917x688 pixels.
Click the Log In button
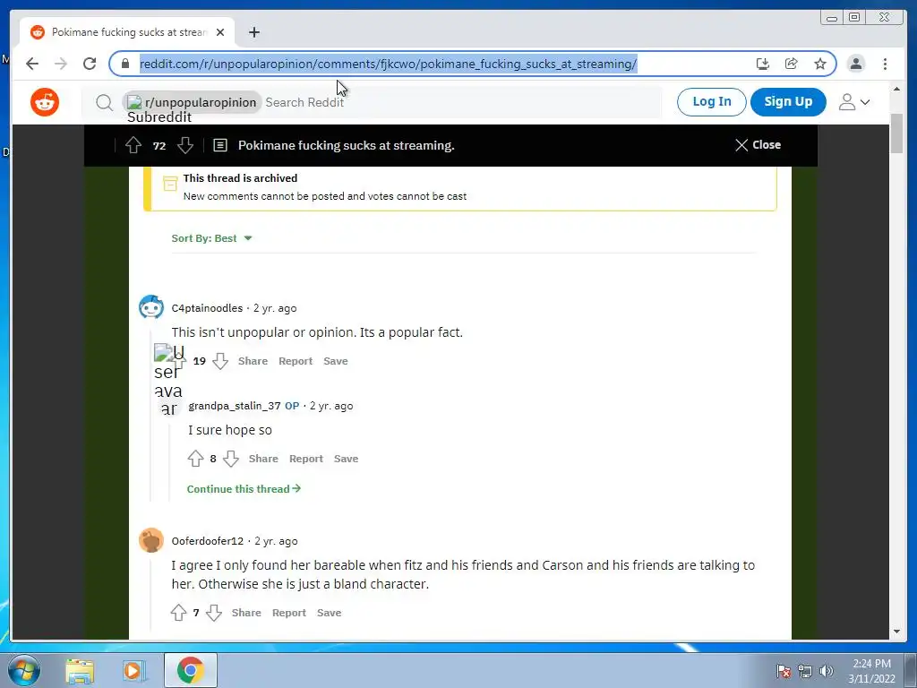(x=711, y=102)
